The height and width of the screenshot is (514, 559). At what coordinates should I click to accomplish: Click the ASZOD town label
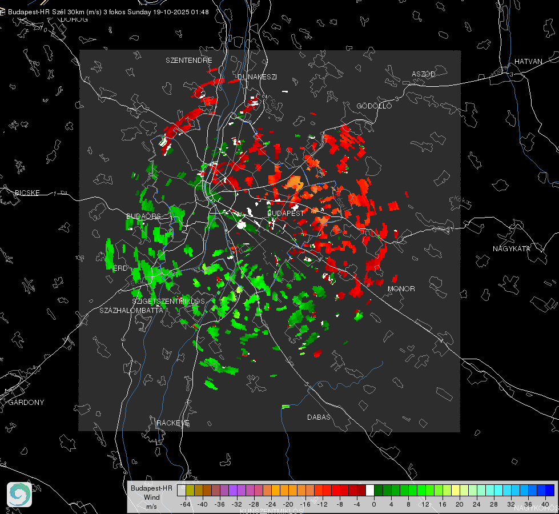(x=424, y=74)
